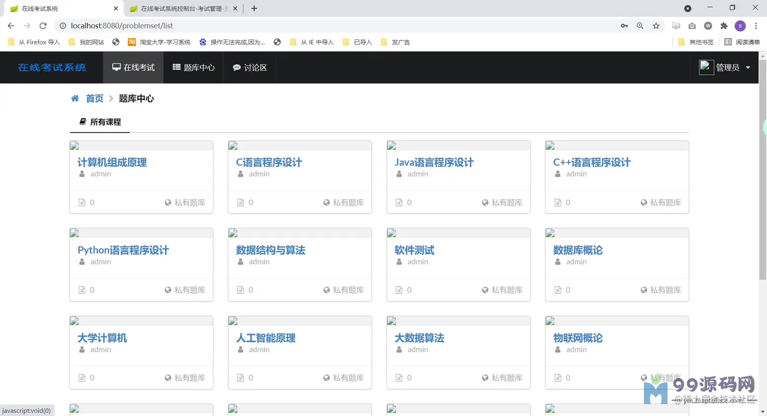Open the browser zoom magnifier icon
Image resolution: width=767 pixels, height=416 pixels.
[x=640, y=25]
